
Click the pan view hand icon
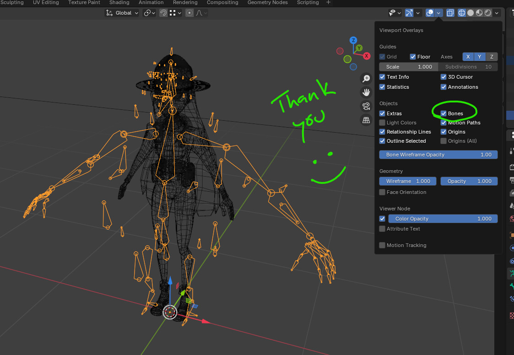pos(366,92)
